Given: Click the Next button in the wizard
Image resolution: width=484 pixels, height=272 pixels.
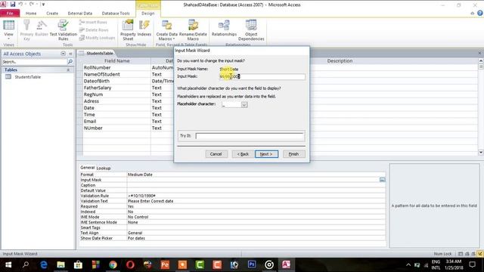Looking at the screenshot, I should [x=266, y=154].
